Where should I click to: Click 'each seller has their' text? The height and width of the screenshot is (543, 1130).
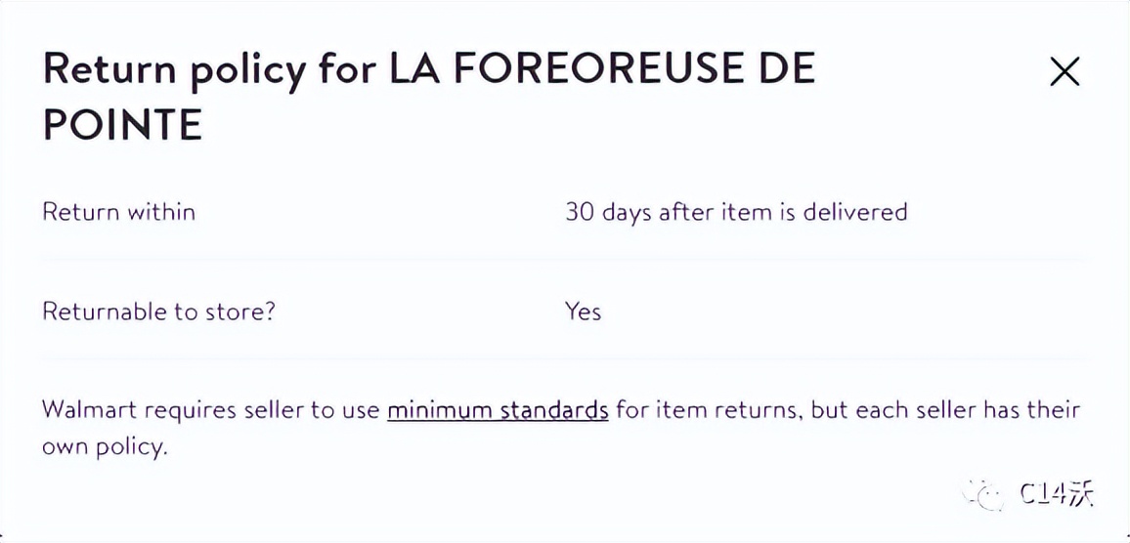(968, 409)
